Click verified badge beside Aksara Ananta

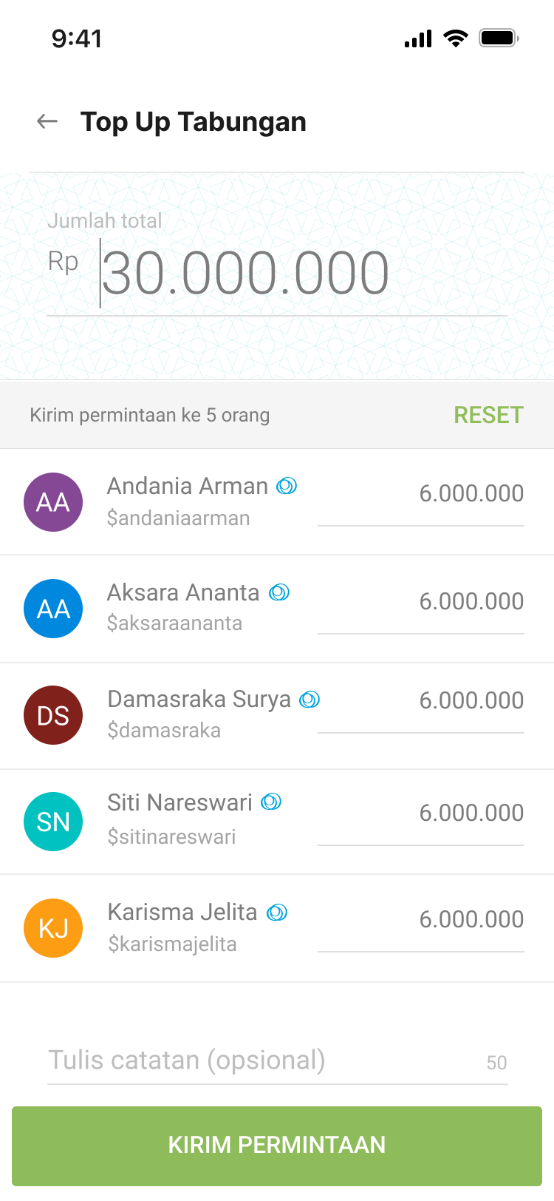point(279,592)
